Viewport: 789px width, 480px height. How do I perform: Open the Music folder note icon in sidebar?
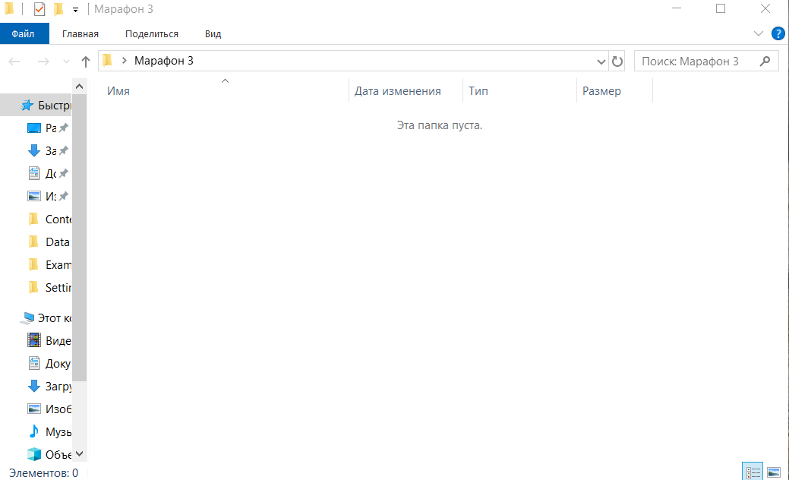(33, 431)
